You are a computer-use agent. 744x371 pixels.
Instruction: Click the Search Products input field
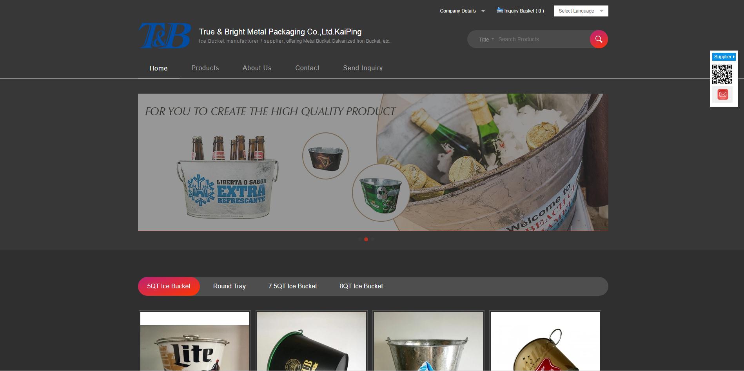click(x=541, y=40)
